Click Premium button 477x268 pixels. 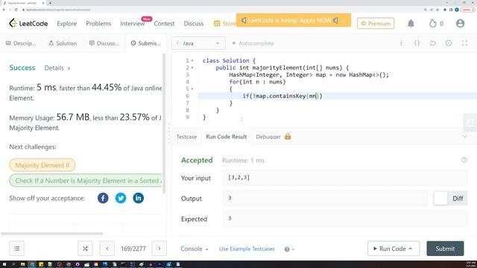[x=376, y=23]
